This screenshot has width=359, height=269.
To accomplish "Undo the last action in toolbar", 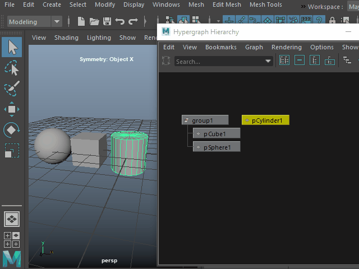I will 119,22.
